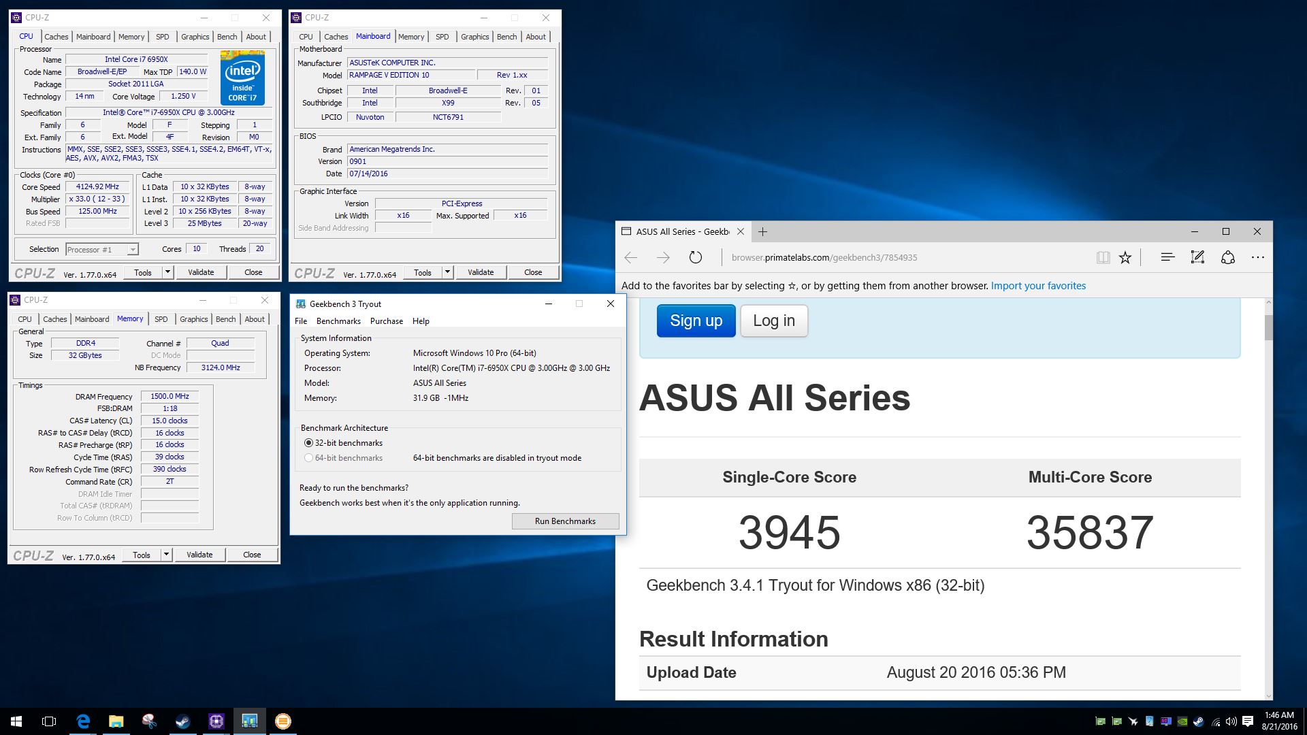The height and width of the screenshot is (735, 1307).
Task: Open the File menu in Geekbench
Action: 301,321
